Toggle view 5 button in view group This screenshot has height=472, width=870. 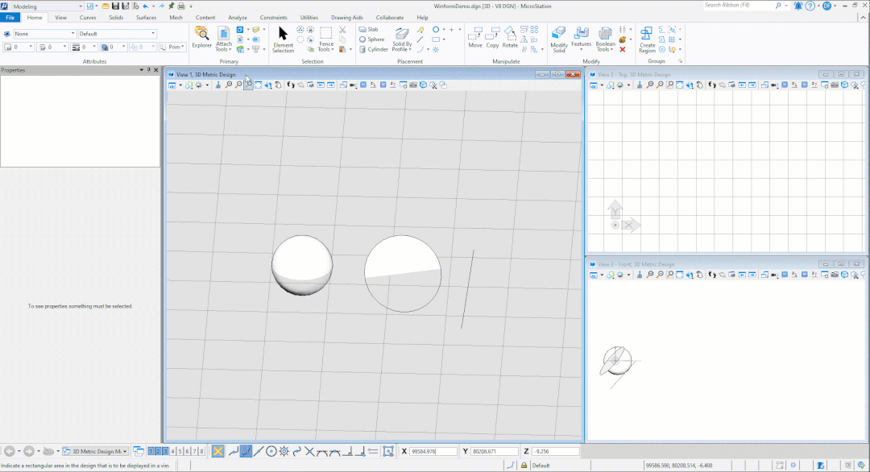coord(180,451)
